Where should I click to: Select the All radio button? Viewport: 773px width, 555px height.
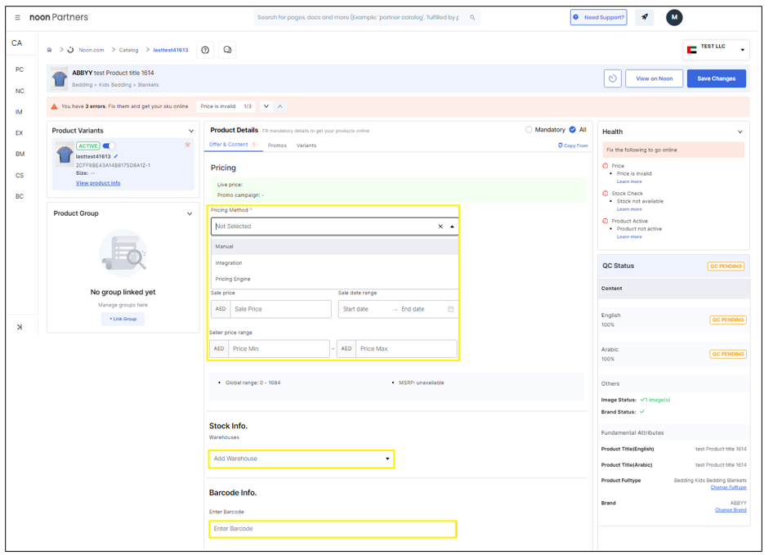coord(572,130)
